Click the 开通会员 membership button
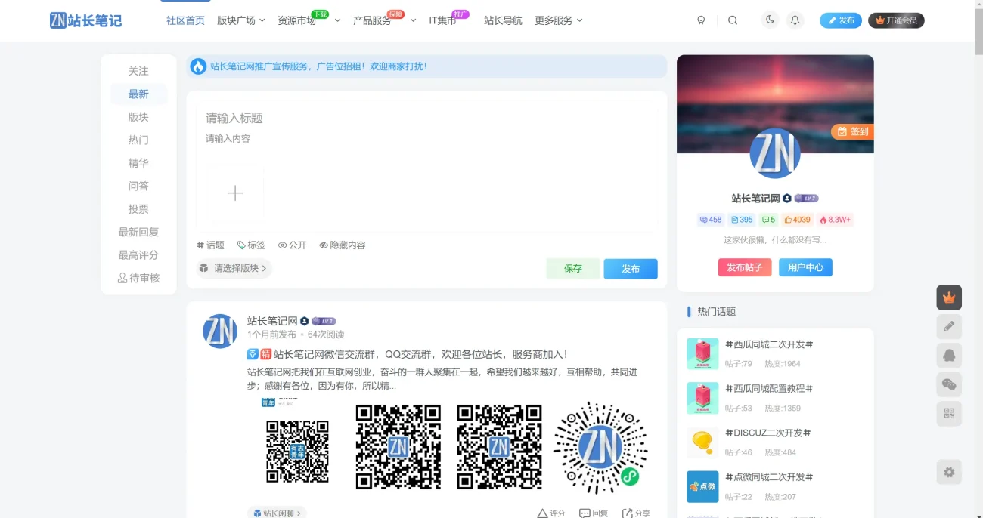 pyautogui.click(x=896, y=20)
